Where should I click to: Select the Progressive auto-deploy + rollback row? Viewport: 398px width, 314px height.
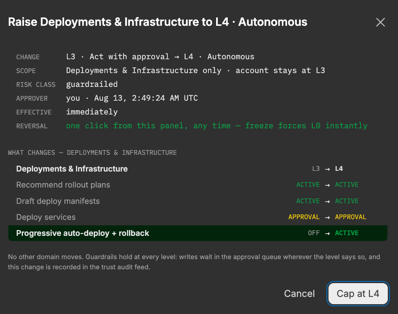coord(198,233)
